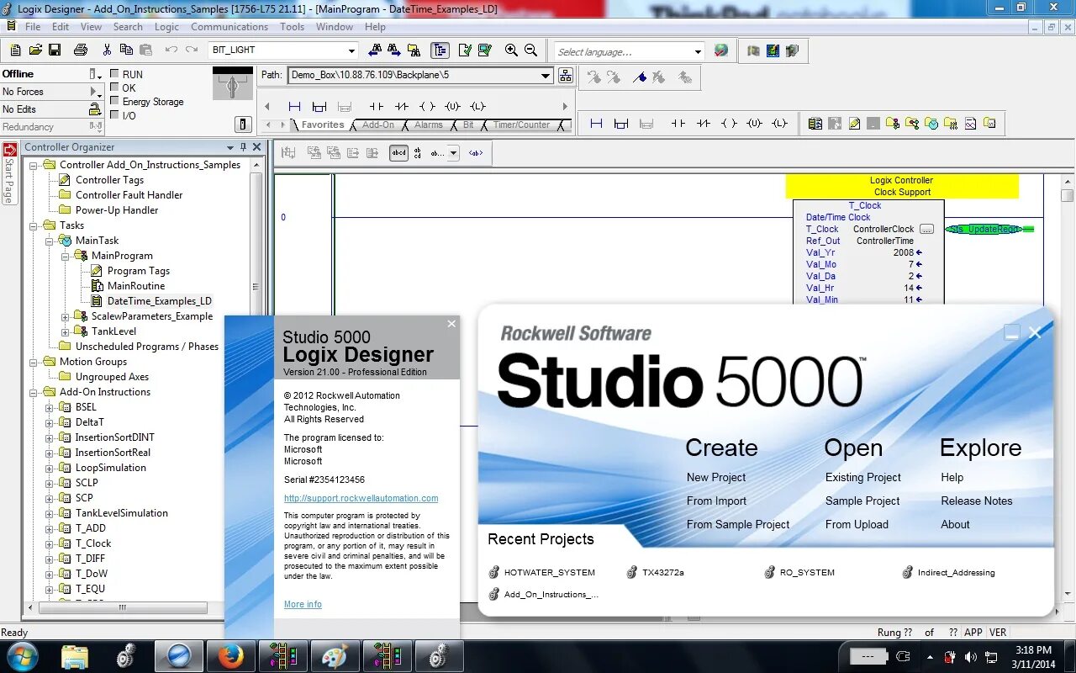Open the communication Path dropdown
Screen dimensions: 1076x673
546,75
